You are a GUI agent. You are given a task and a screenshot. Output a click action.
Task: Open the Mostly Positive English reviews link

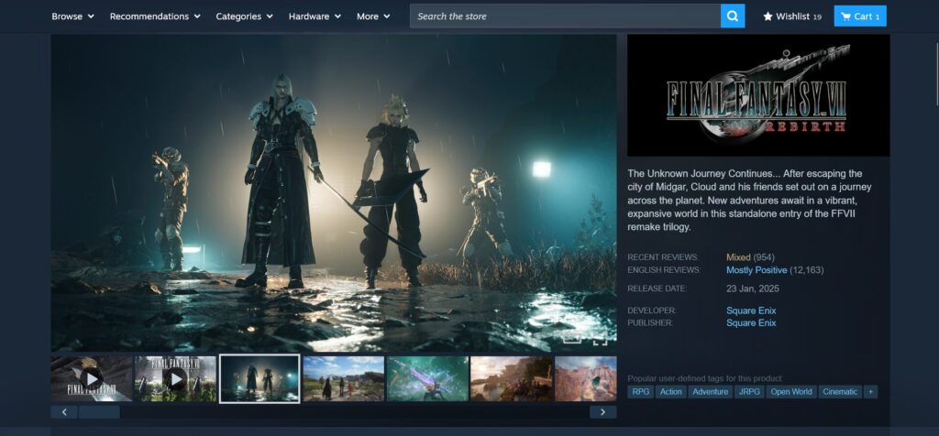click(x=757, y=270)
